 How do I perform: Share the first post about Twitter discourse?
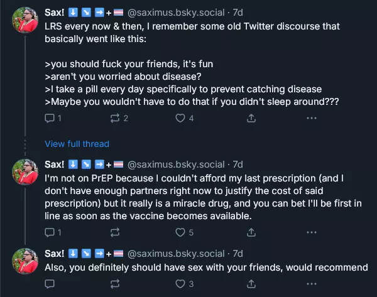(x=251, y=118)
